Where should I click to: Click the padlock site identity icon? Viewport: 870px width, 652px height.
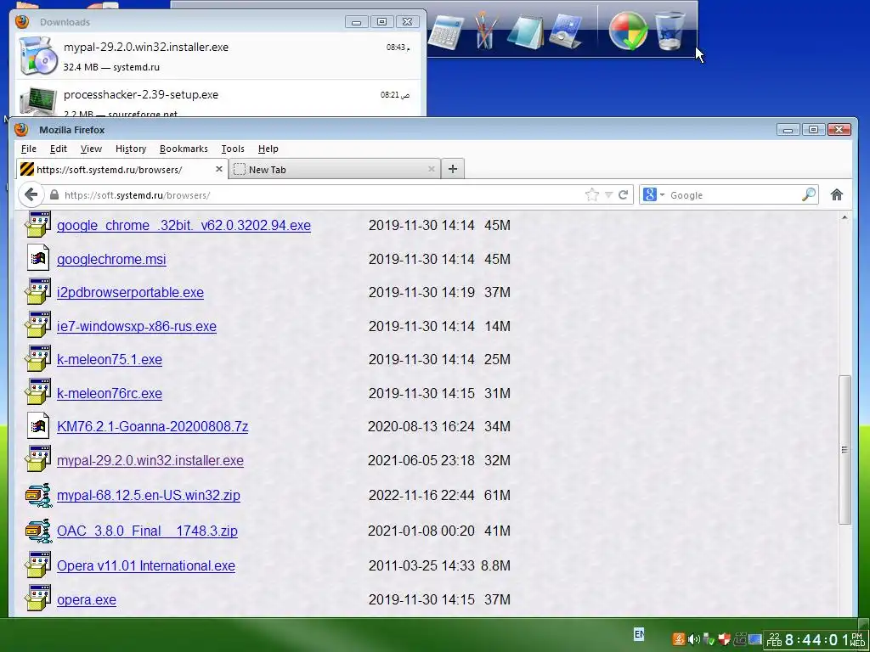54,195
